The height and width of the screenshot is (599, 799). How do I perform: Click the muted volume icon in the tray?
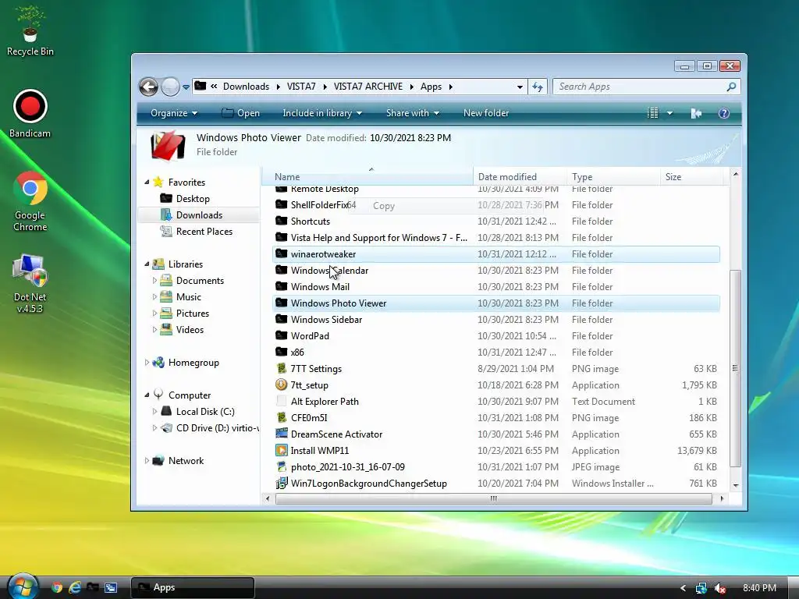pos(719,588)
